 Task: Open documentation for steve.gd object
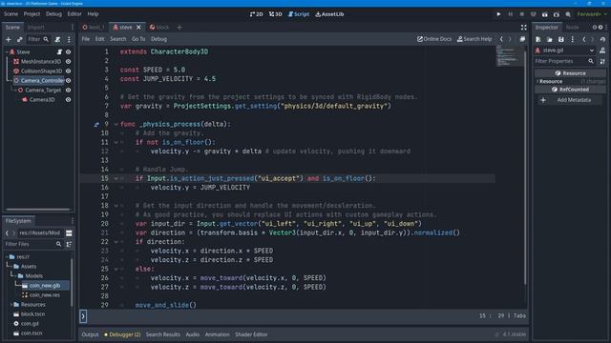[602, 50]
